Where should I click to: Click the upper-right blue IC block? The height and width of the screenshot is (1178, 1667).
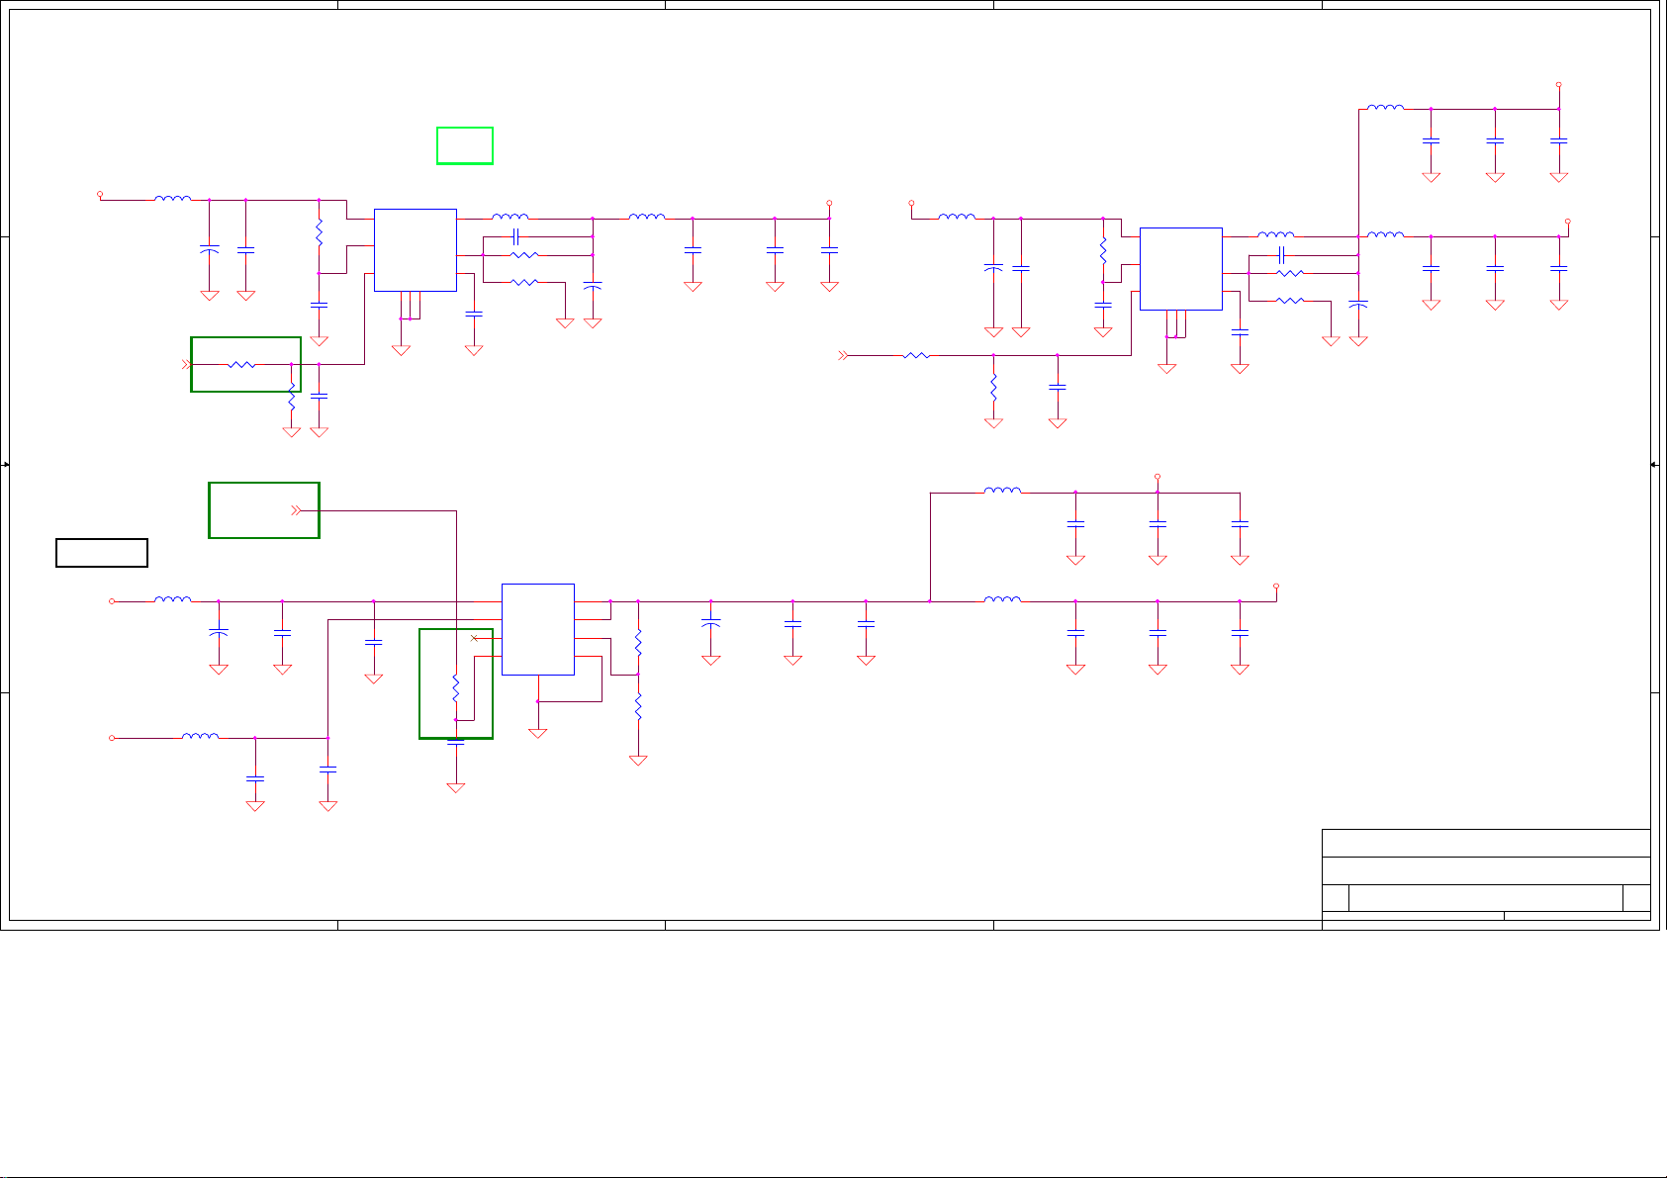1180,269
